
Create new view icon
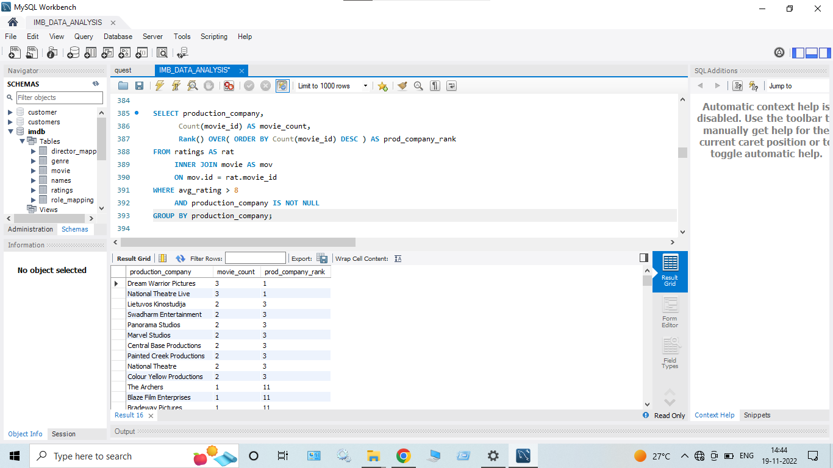point(108,53)
